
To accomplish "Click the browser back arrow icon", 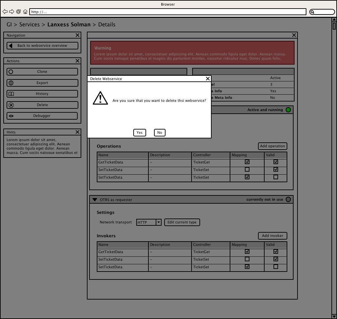I will (x=5, y=12).
